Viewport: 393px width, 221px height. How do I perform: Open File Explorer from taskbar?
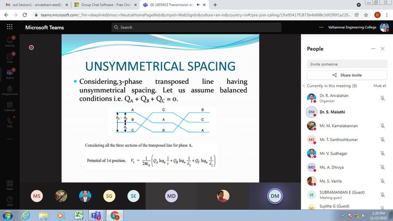point(44,215)
